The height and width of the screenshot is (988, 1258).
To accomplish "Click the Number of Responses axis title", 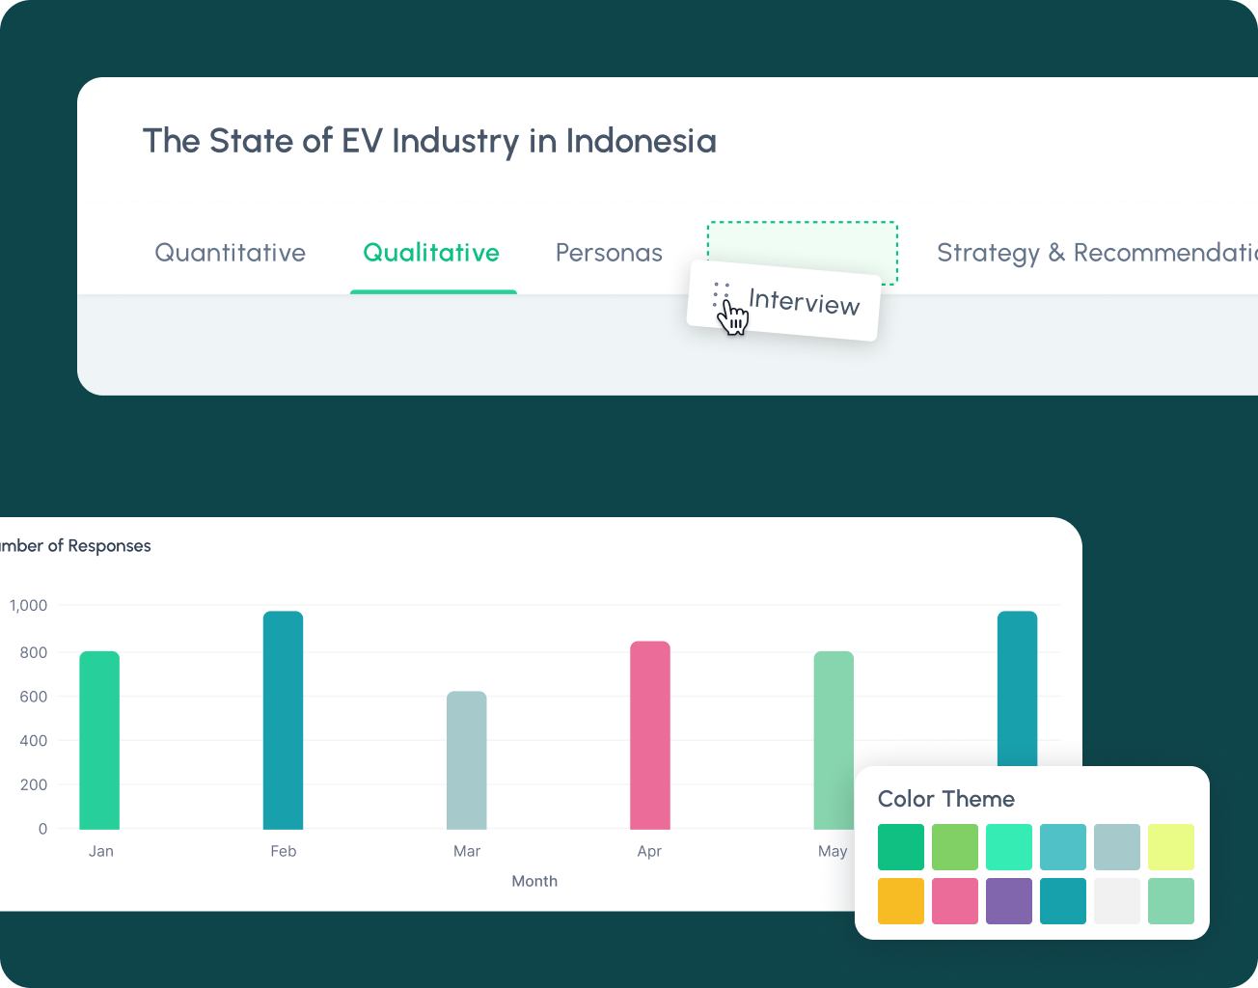I will 75,546.
